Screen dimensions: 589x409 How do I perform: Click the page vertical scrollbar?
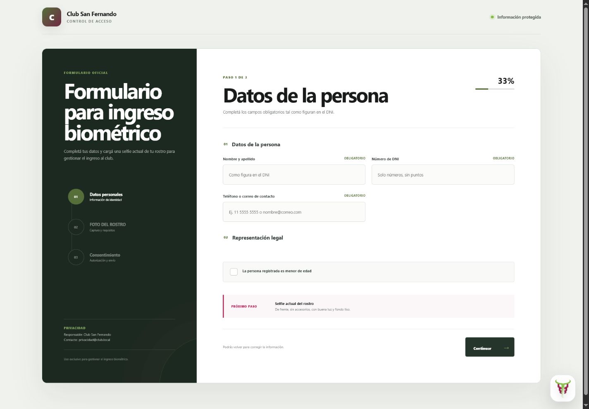(x=586, y=200)
